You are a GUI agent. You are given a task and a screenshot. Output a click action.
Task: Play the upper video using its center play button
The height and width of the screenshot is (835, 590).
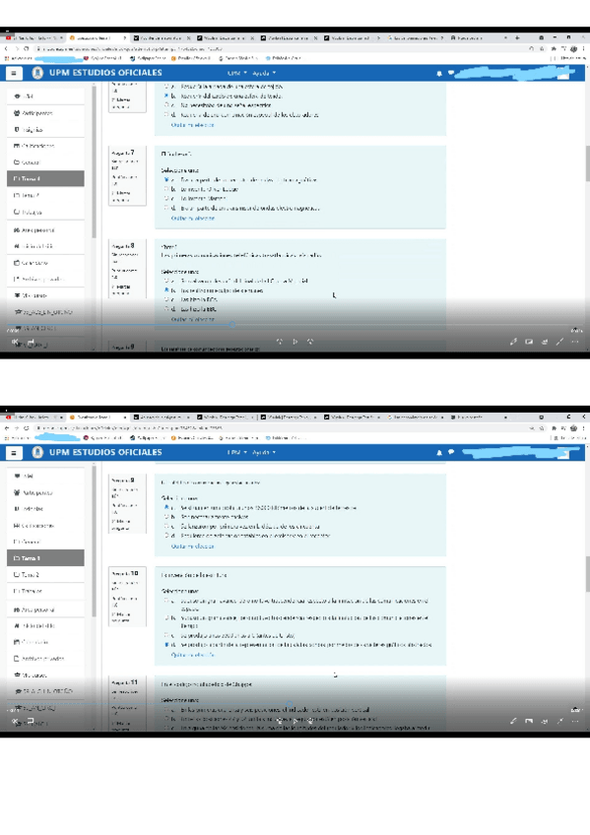[295, 342]
